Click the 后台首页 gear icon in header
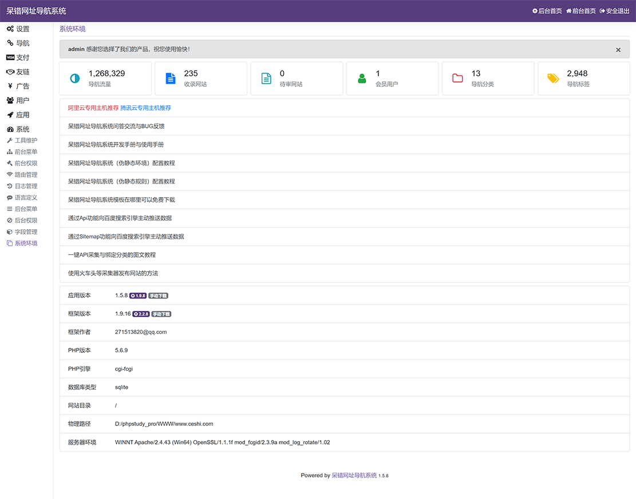This screenshot has height=499, width=636. click(535, 11)
